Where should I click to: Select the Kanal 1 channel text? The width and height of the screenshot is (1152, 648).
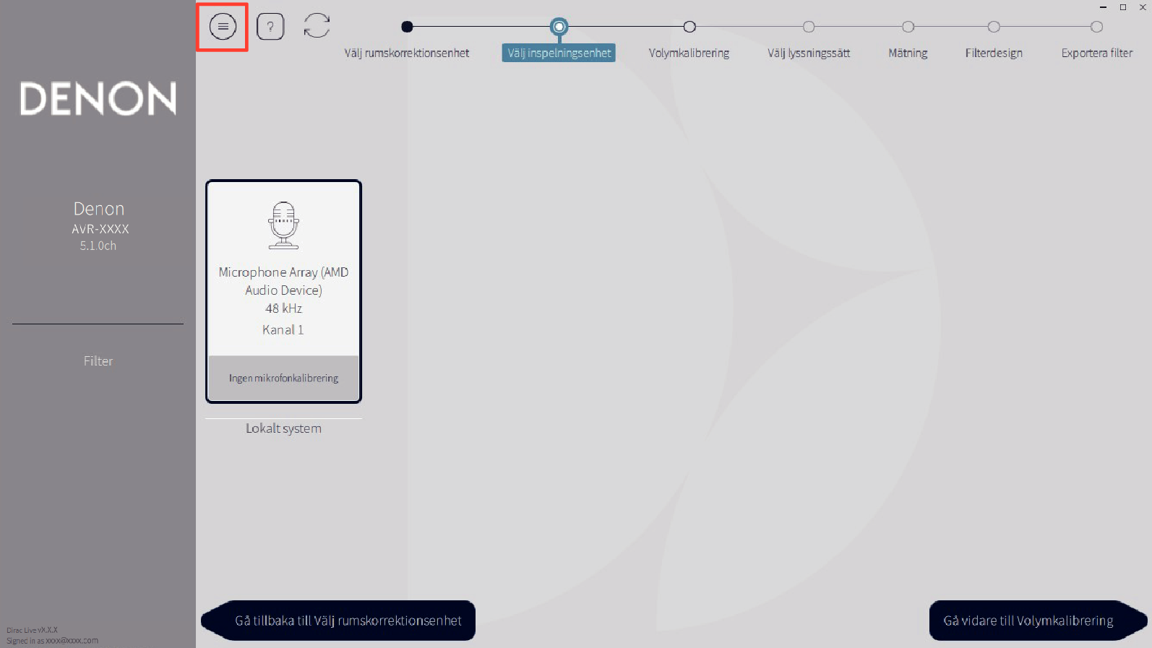click(x=283, y=329)
